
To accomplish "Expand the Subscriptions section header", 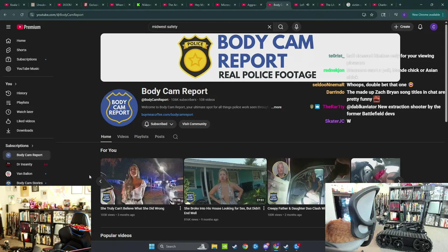I will click(20, 146).
